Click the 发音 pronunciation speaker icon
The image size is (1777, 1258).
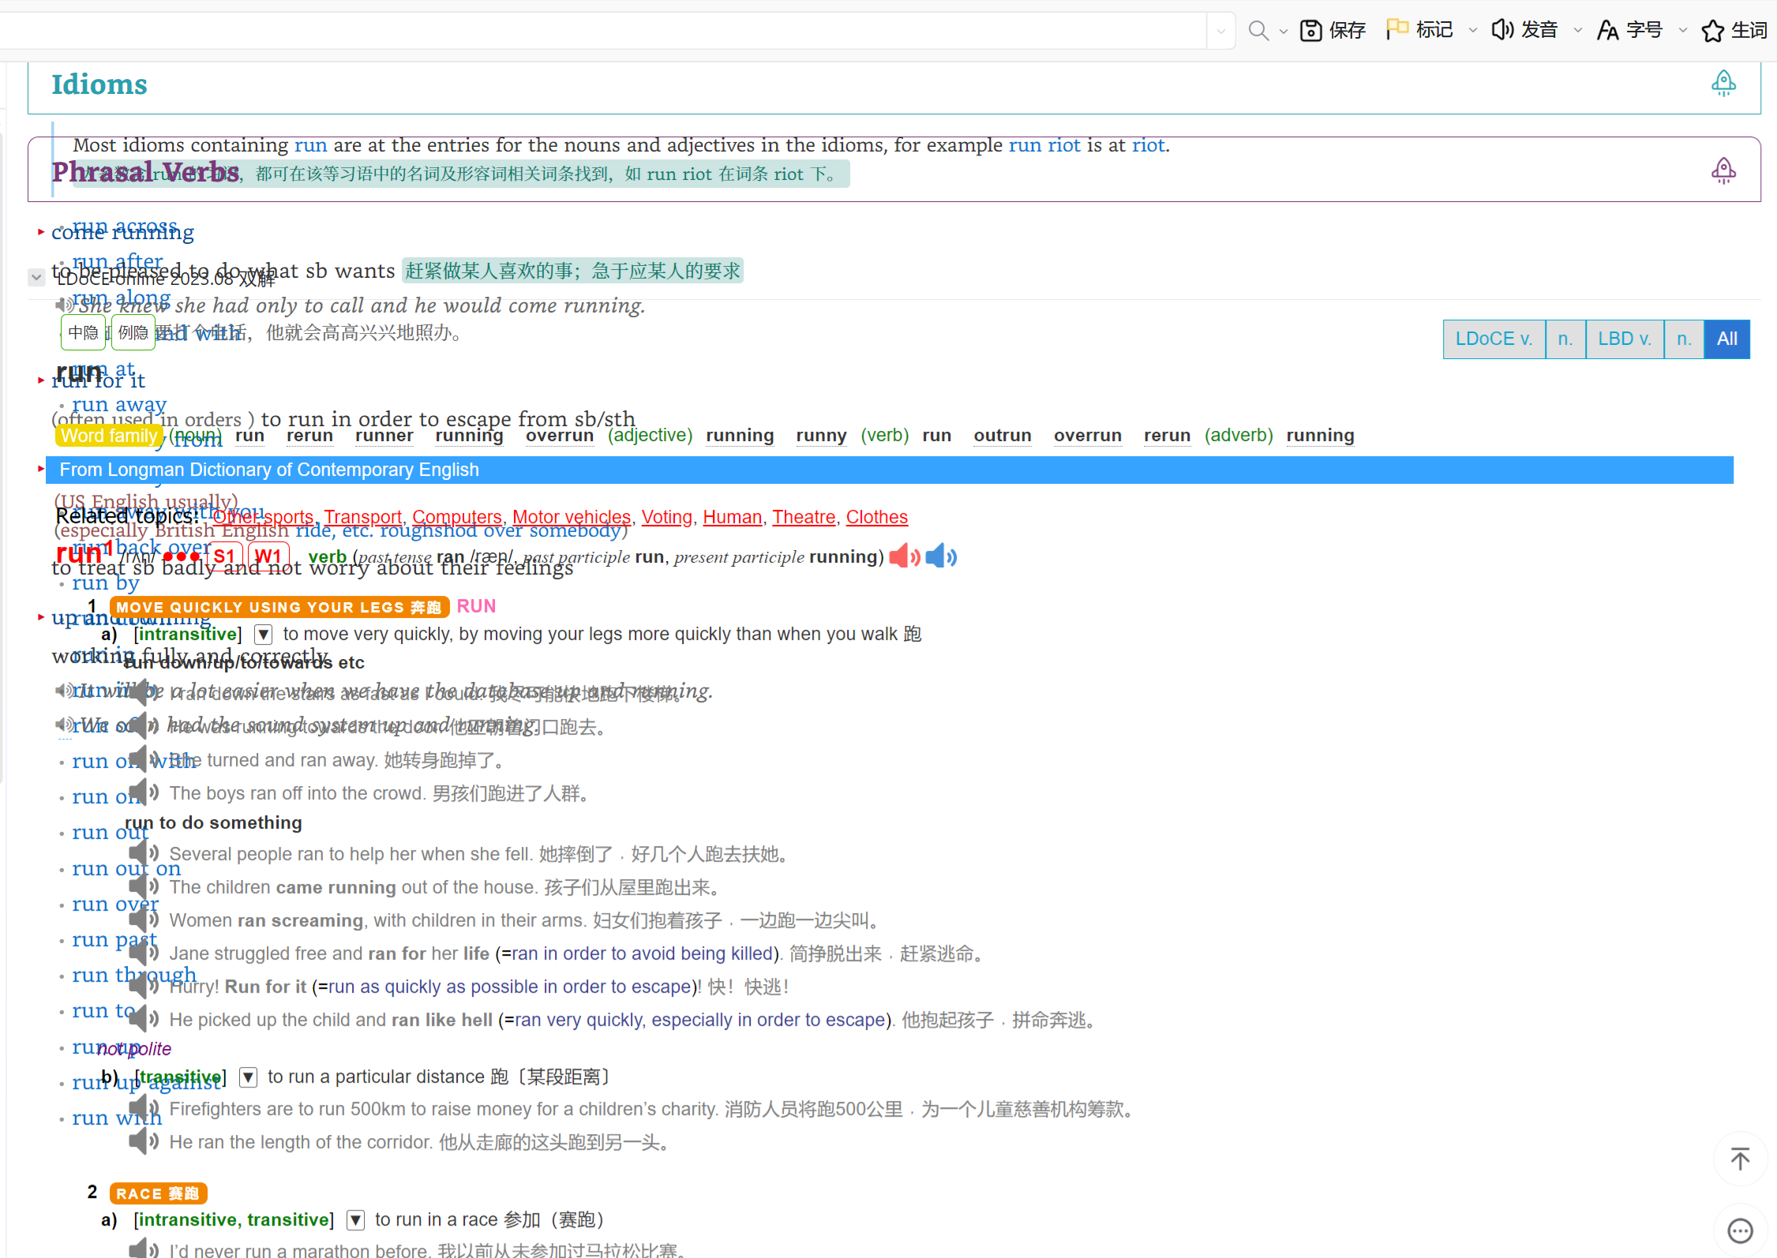click(1501, 30)
